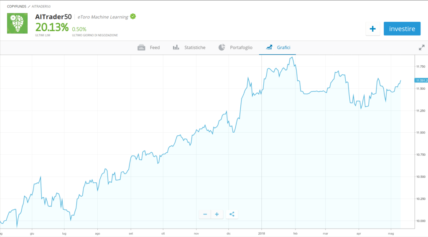Viewport: 428px width, 237px height.
Task: Click the 10.750 price axis label
Action: (x=420, y=155)
